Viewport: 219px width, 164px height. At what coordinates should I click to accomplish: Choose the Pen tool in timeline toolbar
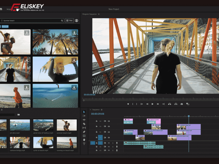click(x=84, y=132)
